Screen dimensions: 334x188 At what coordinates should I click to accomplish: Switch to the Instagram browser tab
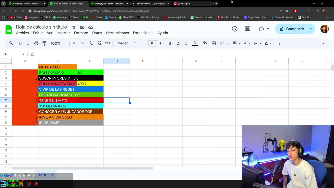(x=193, y=4)
